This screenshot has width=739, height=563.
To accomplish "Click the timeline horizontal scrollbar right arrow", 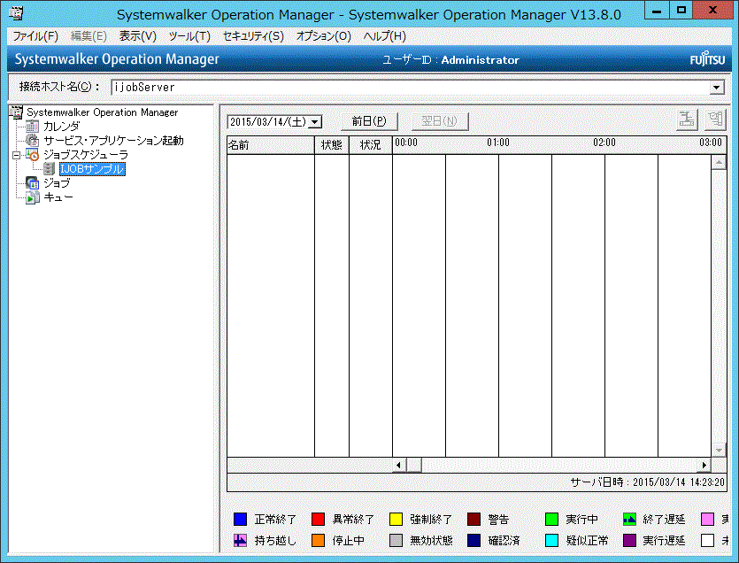I will pyautogui.click(x=704, y=465).
